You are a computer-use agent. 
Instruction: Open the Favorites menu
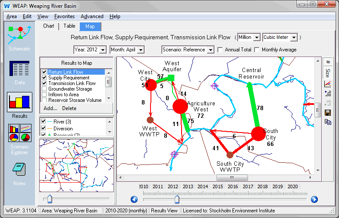[64, 16]
